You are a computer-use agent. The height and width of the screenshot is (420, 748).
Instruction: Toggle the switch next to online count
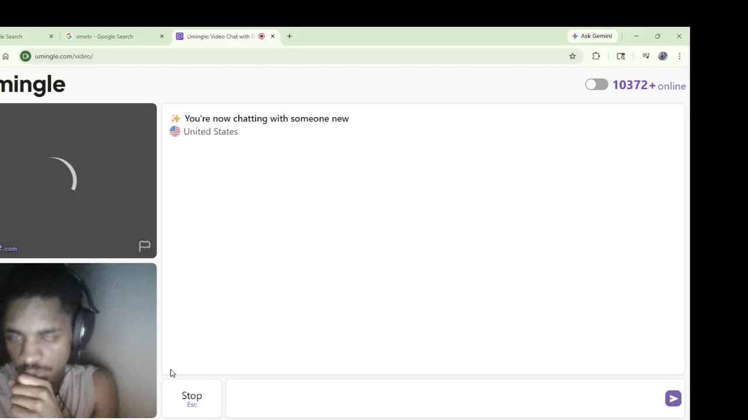coord(597,85)
